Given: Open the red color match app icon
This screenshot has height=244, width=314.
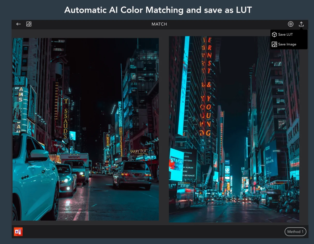Looking at the screenshot, I should [18, 232].
